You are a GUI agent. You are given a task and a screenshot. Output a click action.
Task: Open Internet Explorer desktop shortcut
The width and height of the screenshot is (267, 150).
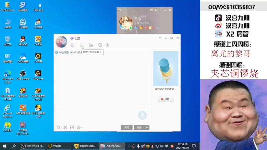coord(7,111)
